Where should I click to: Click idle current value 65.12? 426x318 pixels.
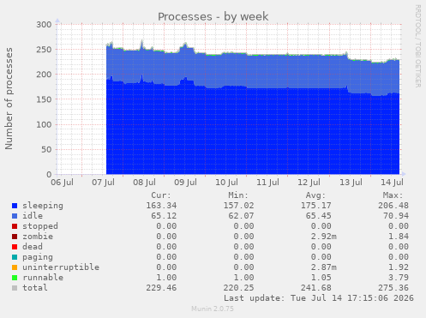tap(164, 216)
